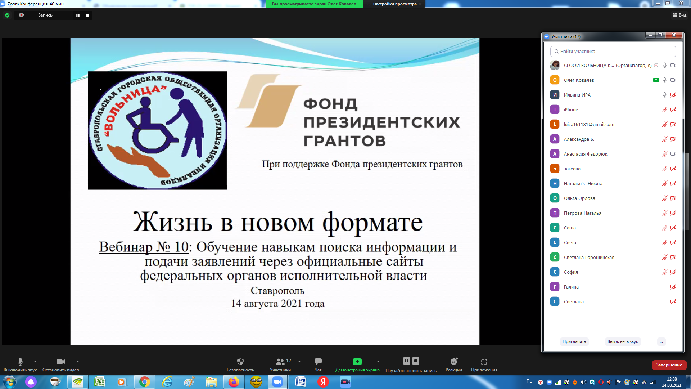Click green screen-share icon for Олег Ковалев
Screen dimensions: 691x389
656,80
